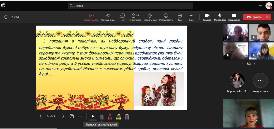Expand the arrow next to Выйти

click(268, 17)
